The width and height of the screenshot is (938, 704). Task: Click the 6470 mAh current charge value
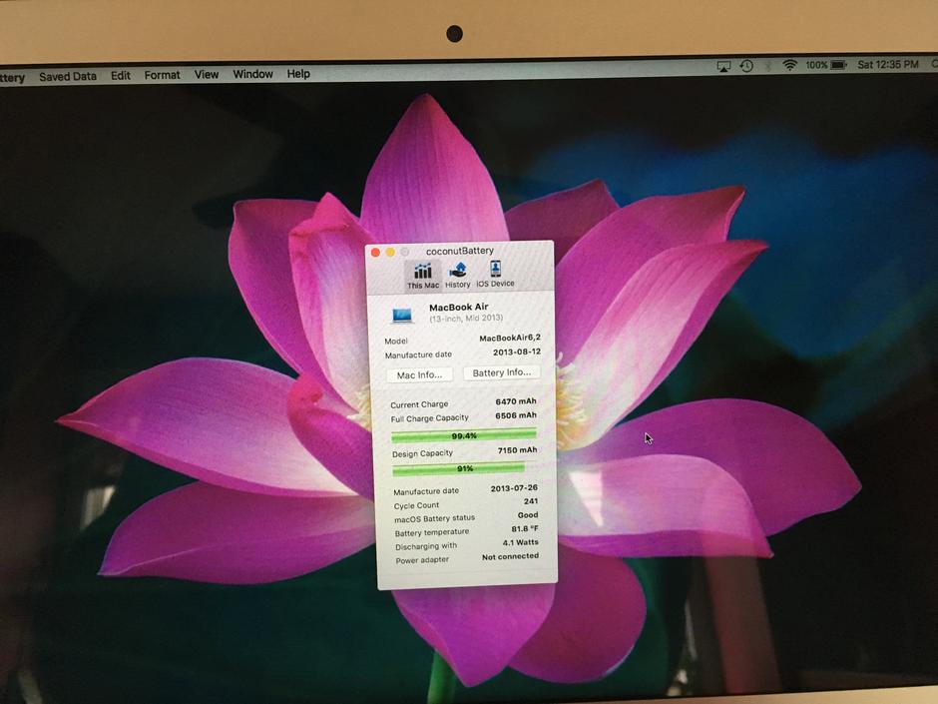[516, 401]
